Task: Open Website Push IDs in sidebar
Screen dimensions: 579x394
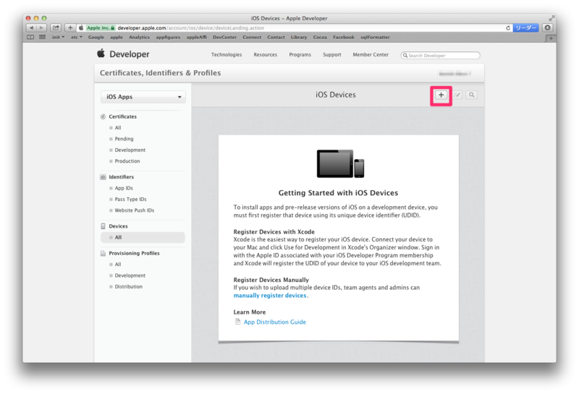Action: pos(135,210)
